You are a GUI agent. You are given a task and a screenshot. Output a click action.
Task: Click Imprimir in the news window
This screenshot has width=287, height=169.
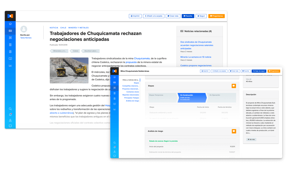pyautogui.click(x=135, y=16)
